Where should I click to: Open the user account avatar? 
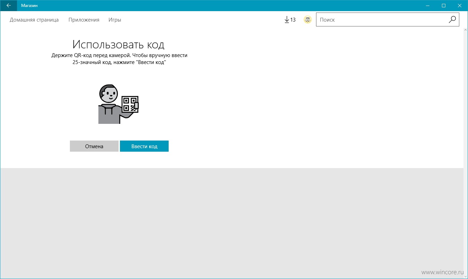click(x=307, y=20)
